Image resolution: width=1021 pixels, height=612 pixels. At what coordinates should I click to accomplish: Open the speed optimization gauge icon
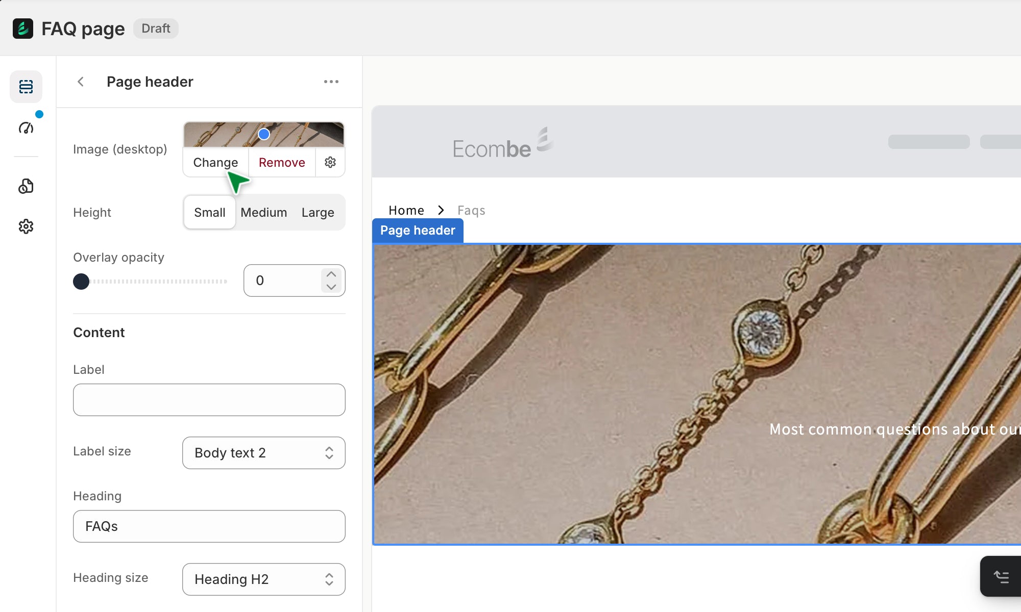pyautogui.click(x=26, y=127)
